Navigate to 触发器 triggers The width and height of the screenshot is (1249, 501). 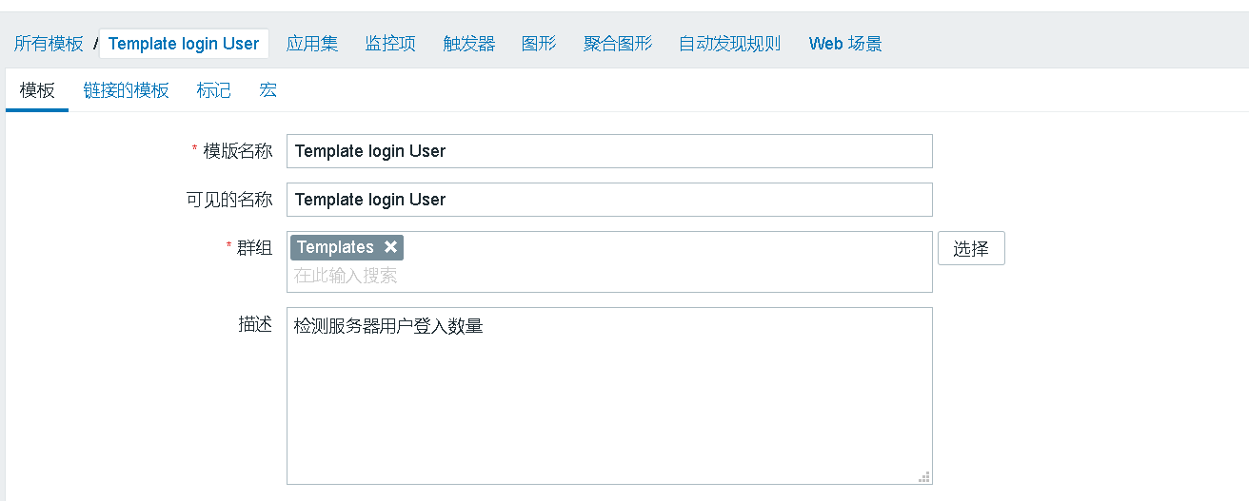pos(469,44)
